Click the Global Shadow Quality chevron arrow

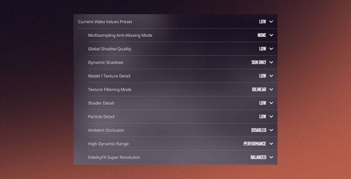point(271,49)
